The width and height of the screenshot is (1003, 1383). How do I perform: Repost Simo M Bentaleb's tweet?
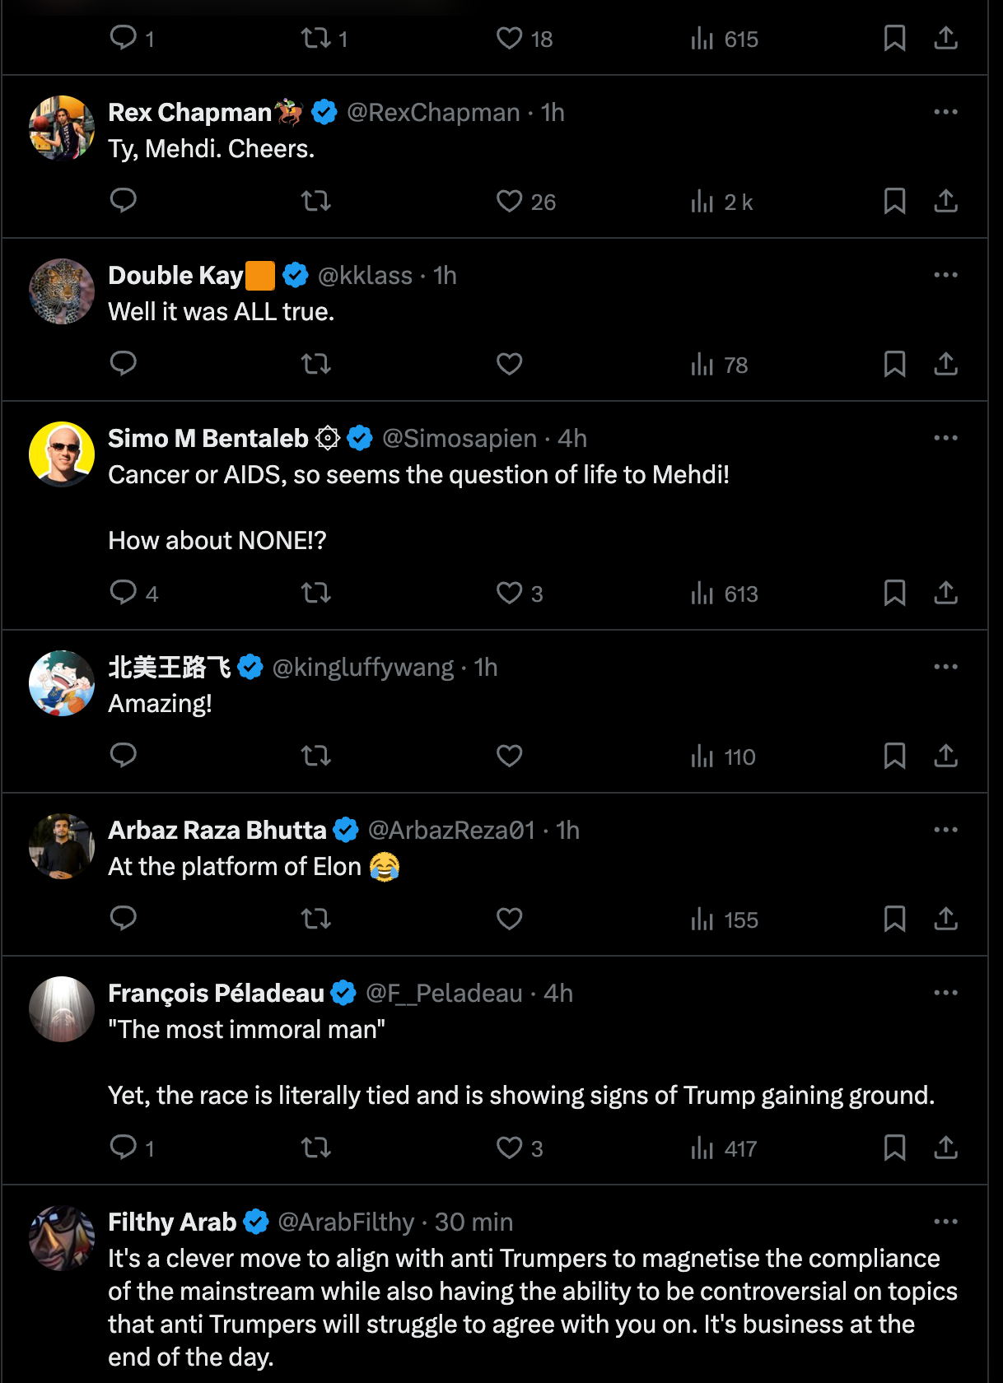[316, 593]
